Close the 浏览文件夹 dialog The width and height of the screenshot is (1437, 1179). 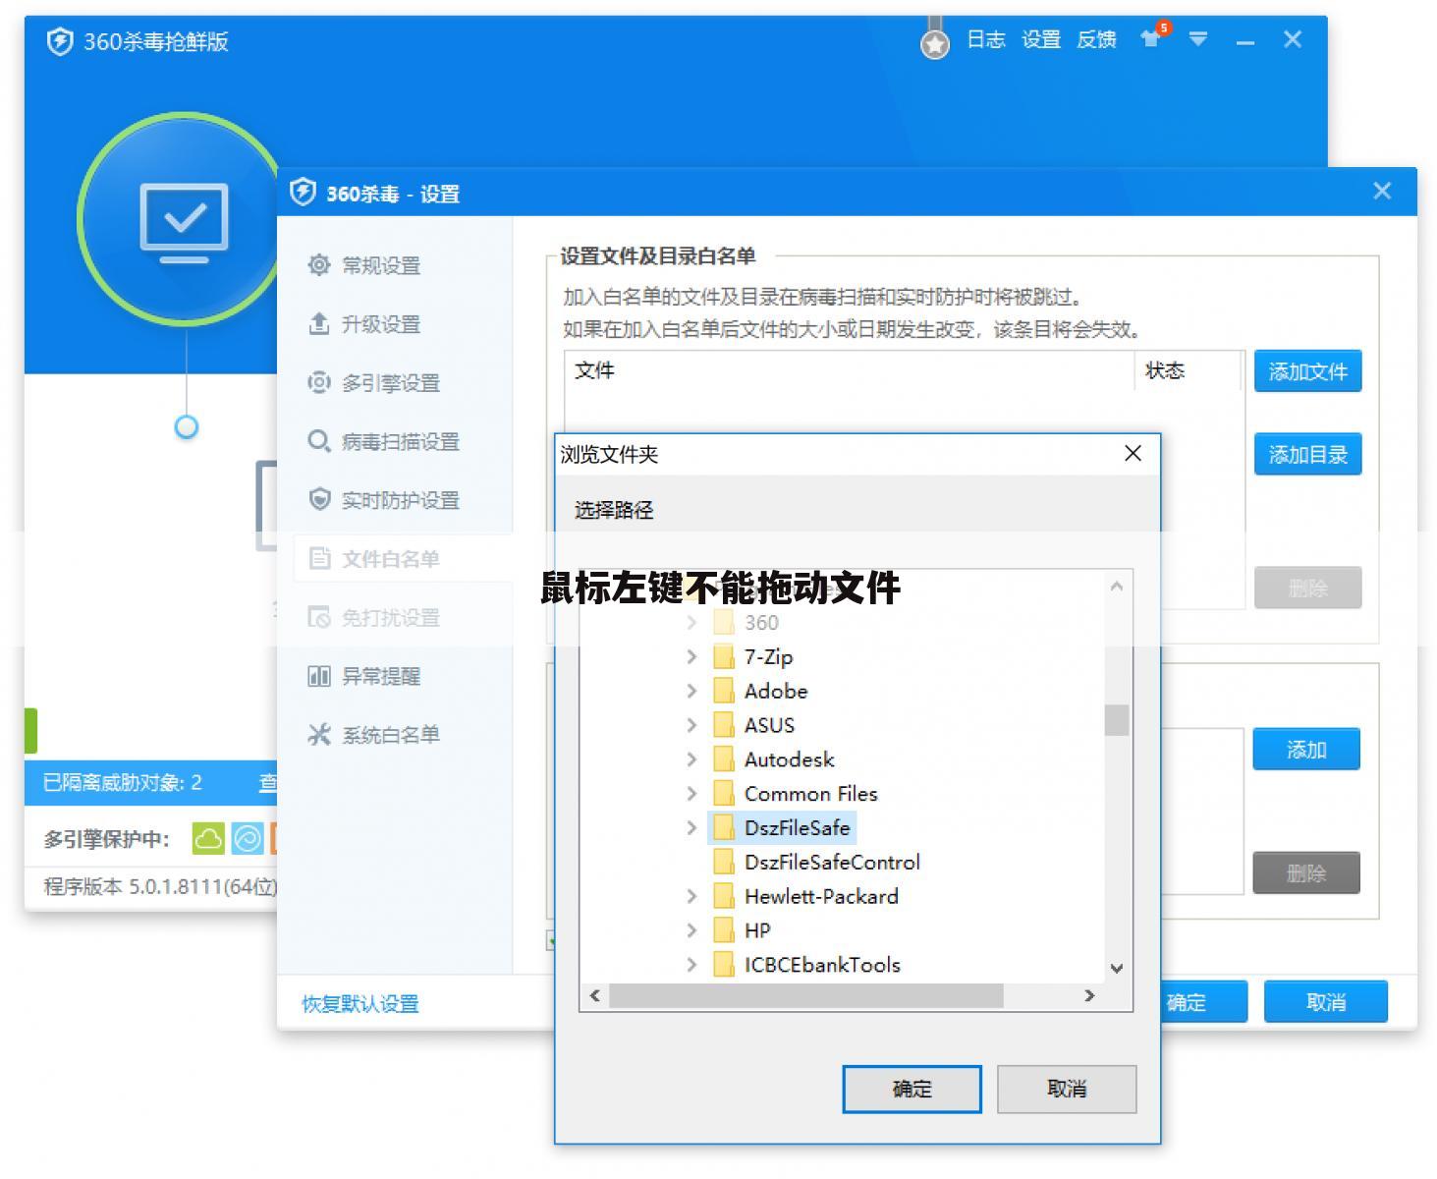coord(1133,453)
